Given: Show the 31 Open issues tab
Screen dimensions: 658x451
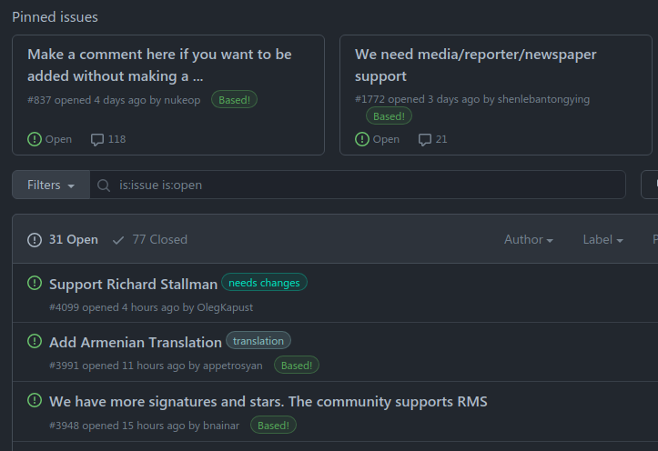Looking at the screenshot, I should coord(63,240).
